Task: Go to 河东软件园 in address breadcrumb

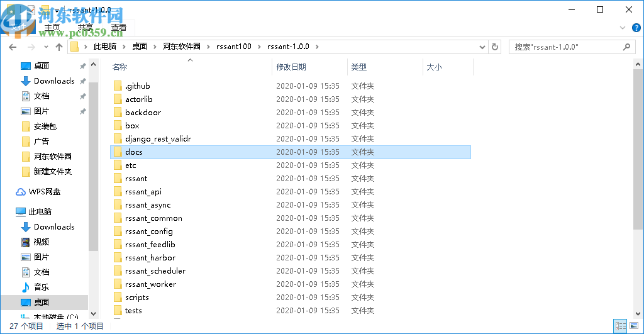Action: pyautogui.click(x=182, y=47)
